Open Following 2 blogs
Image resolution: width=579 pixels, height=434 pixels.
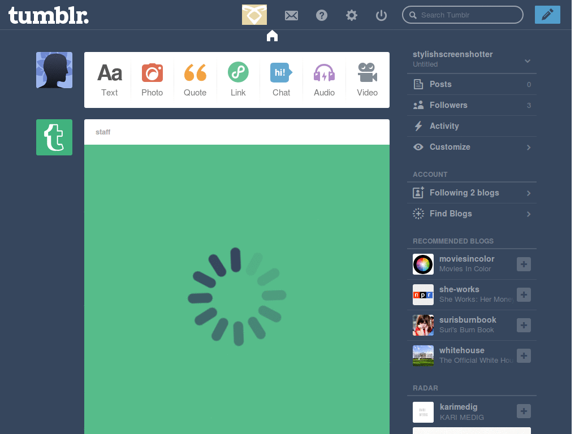(472, 193)
